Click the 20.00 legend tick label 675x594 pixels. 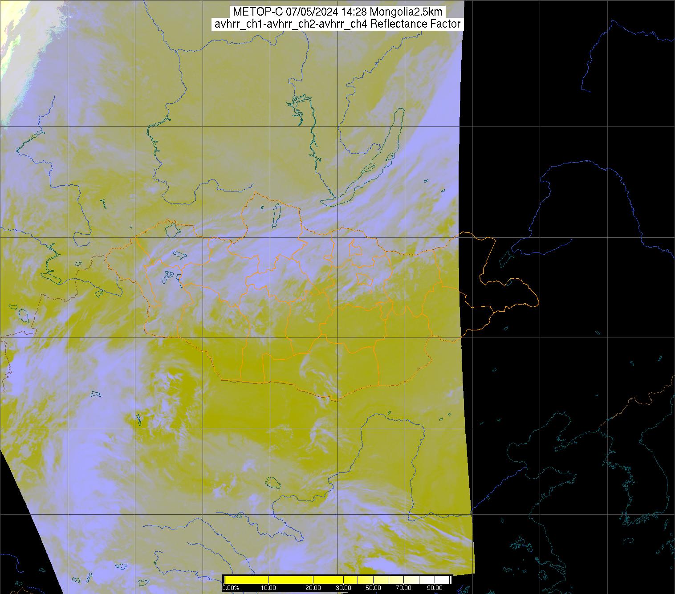tap(313, 588)
